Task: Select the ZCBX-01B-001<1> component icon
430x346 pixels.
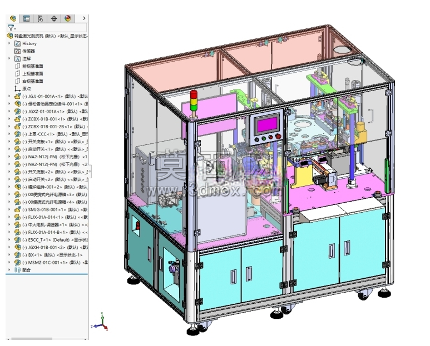Action: pyautogui.click(x=18, y=119)
